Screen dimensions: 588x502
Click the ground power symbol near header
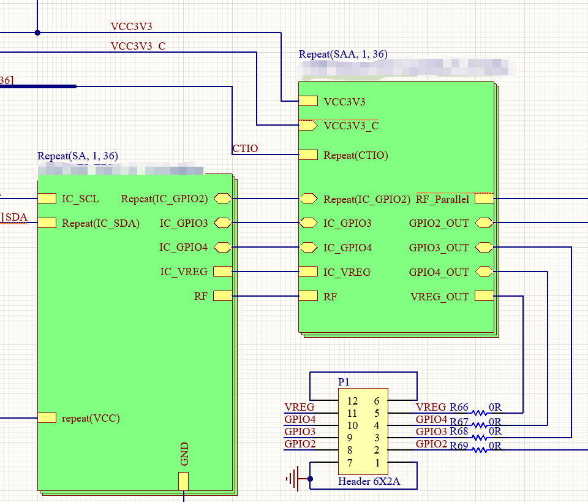point(293,478)
